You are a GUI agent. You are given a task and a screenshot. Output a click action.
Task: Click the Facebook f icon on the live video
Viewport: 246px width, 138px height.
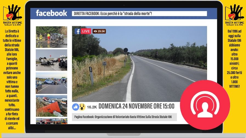click(x=78, y=31)
